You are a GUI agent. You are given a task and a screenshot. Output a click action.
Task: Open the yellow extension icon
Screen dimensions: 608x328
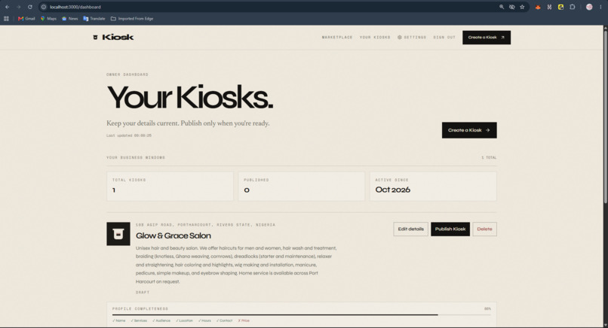point(560,7)
